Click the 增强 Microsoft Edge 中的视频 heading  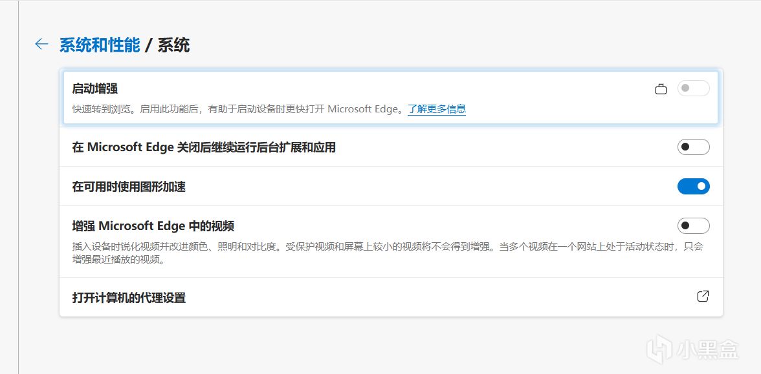(153, 226)
